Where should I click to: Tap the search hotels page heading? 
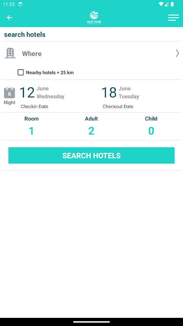[25, 35]
